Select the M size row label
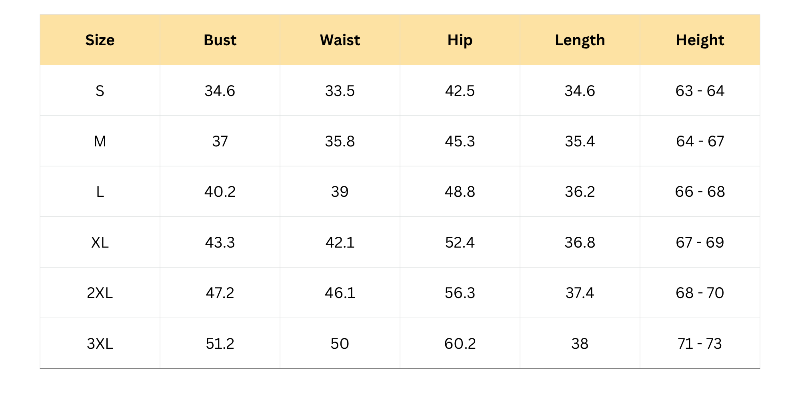This screenshot has height=400, width=800. [100, 141]
